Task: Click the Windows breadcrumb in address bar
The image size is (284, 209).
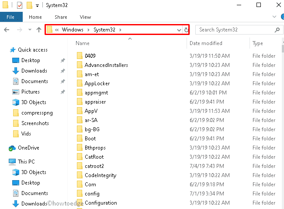Action: (72, 30)
